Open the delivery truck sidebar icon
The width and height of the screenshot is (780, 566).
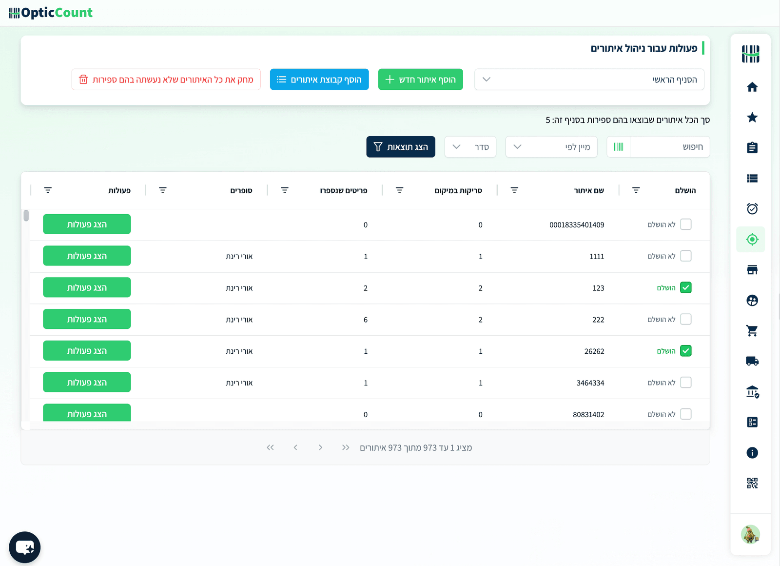752,361
